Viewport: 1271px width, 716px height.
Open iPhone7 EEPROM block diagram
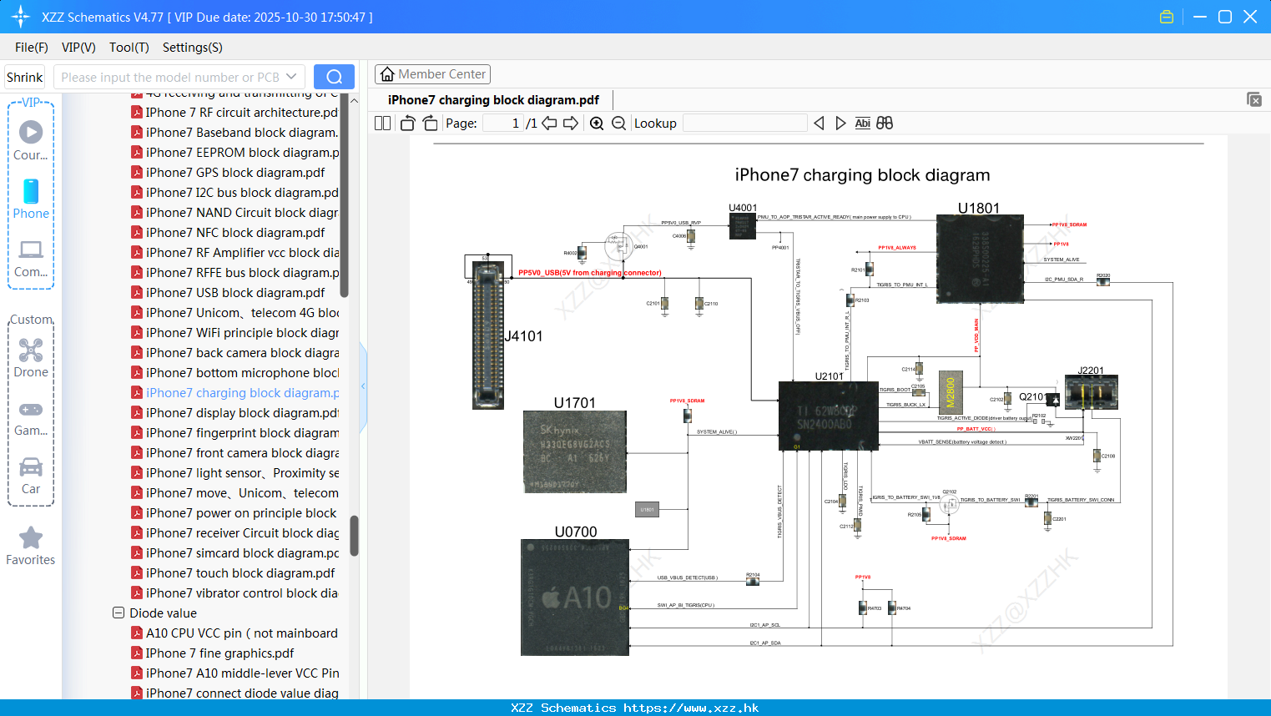point(242,153)
